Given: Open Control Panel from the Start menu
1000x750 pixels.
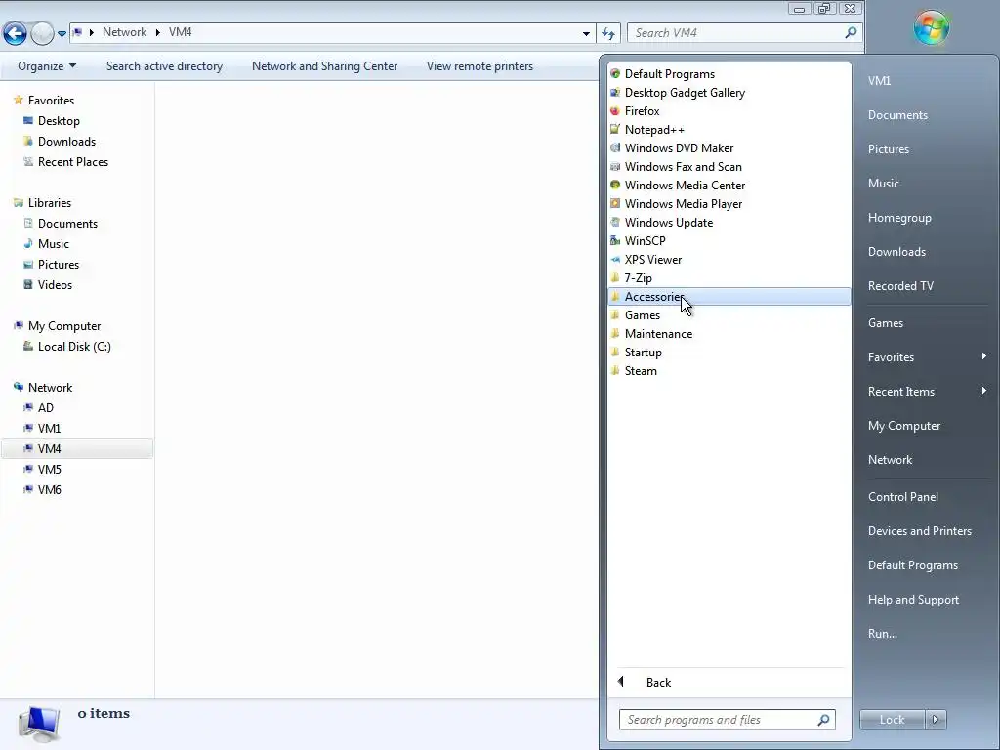Looking at the screenshot, I should pos(902,497).
